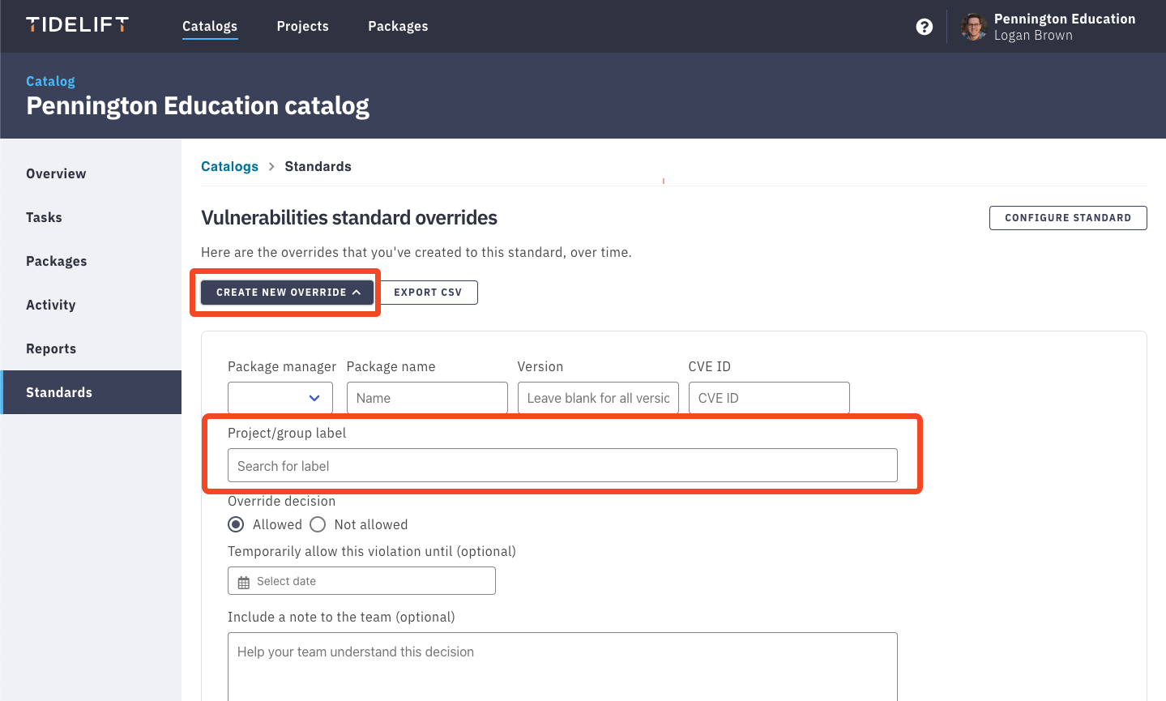Click the Standards breadcrumb text
Image resolution: width=1166 pixels, height=701 pixels.
318,166
